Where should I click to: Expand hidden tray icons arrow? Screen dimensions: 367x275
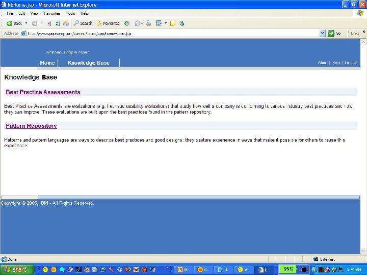pos(314,270)
